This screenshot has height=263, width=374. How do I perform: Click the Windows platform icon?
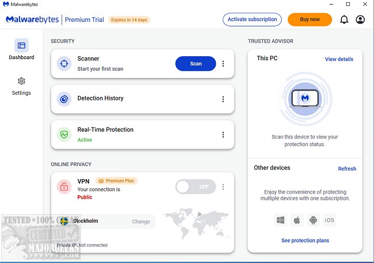pos(281,220)
